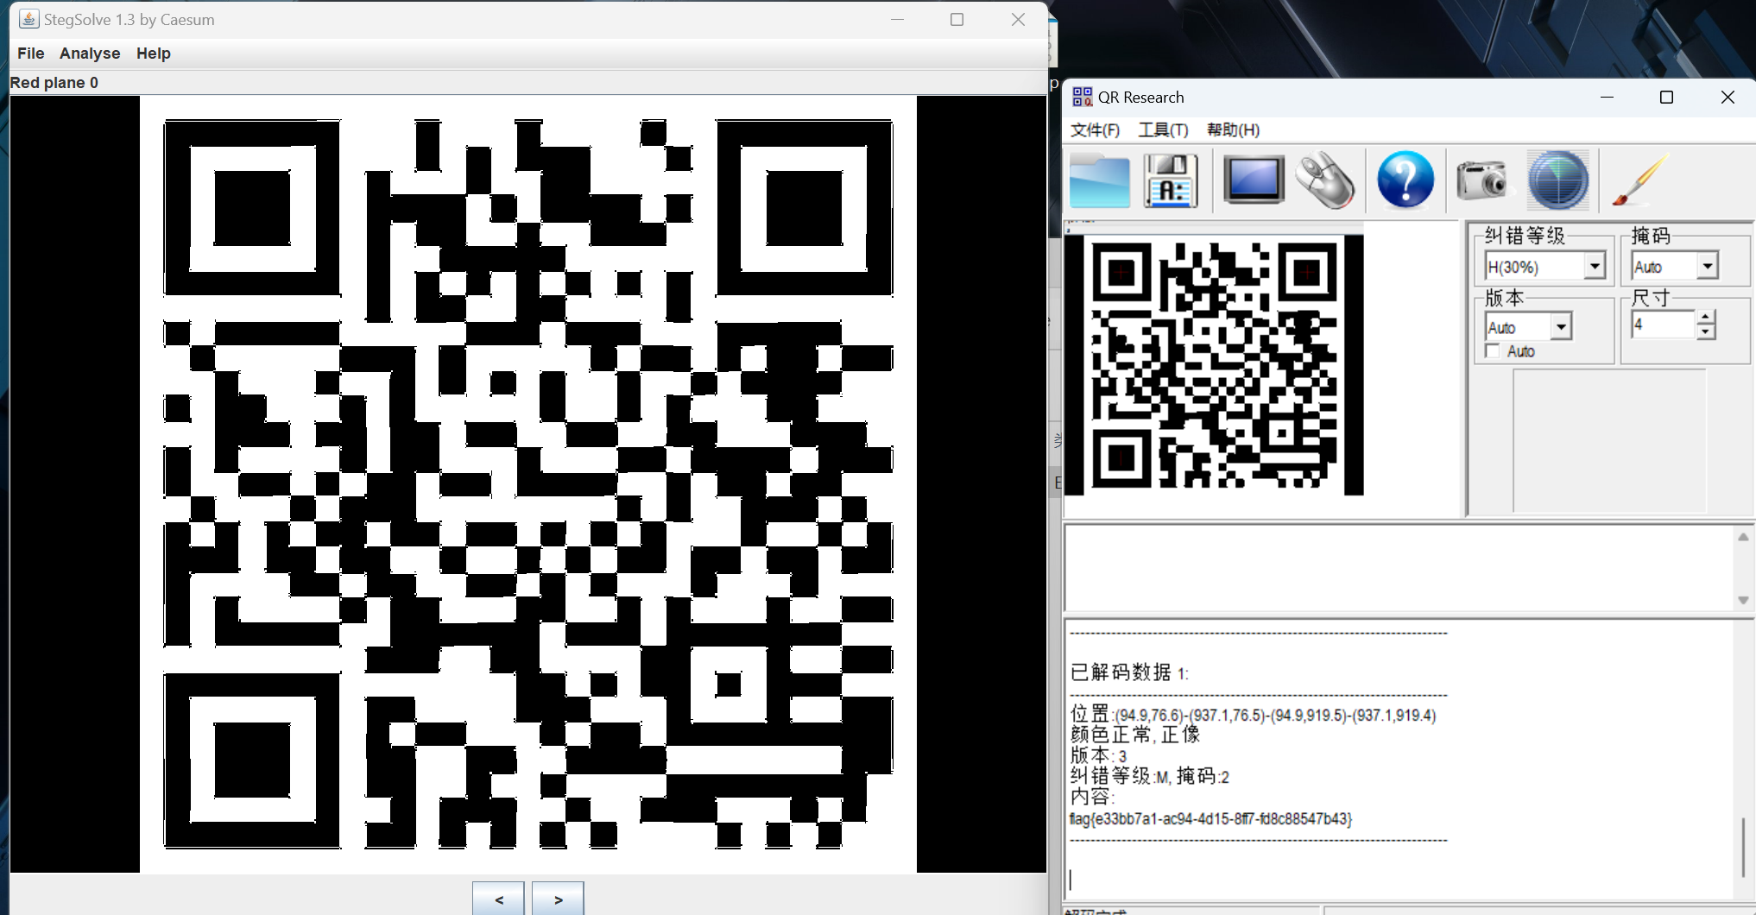Click the paintbrush icon in QR Research toolbar

[x=1639, y=180]
